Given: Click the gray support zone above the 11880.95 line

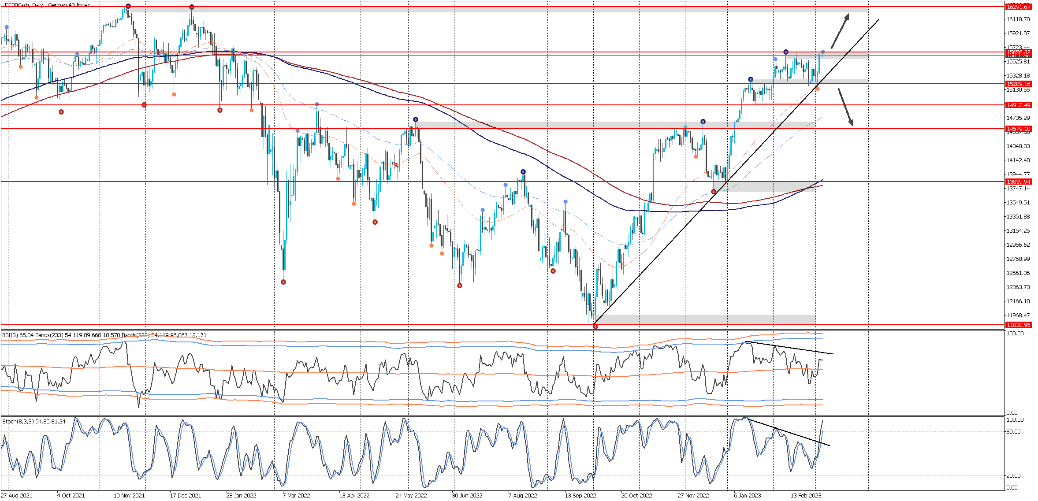Looking at the screenshot, I should [705, 319].
